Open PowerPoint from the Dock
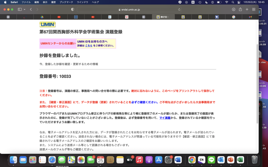This screenshot has height=167, width=268. pyautogui.click(x=230, y=160)
